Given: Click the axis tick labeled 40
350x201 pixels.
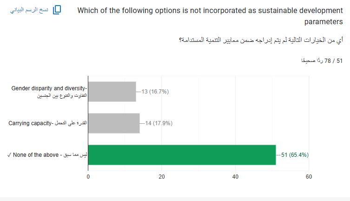Looking at the screenshot, I should click(x=235, y=177).
